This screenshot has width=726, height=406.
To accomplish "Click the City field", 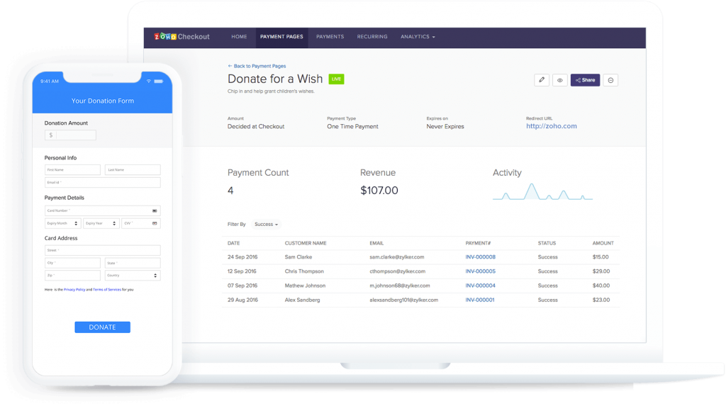I will (x=72, y=263).
